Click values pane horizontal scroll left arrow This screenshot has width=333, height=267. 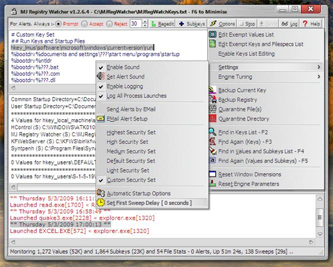tap(13, 187)
